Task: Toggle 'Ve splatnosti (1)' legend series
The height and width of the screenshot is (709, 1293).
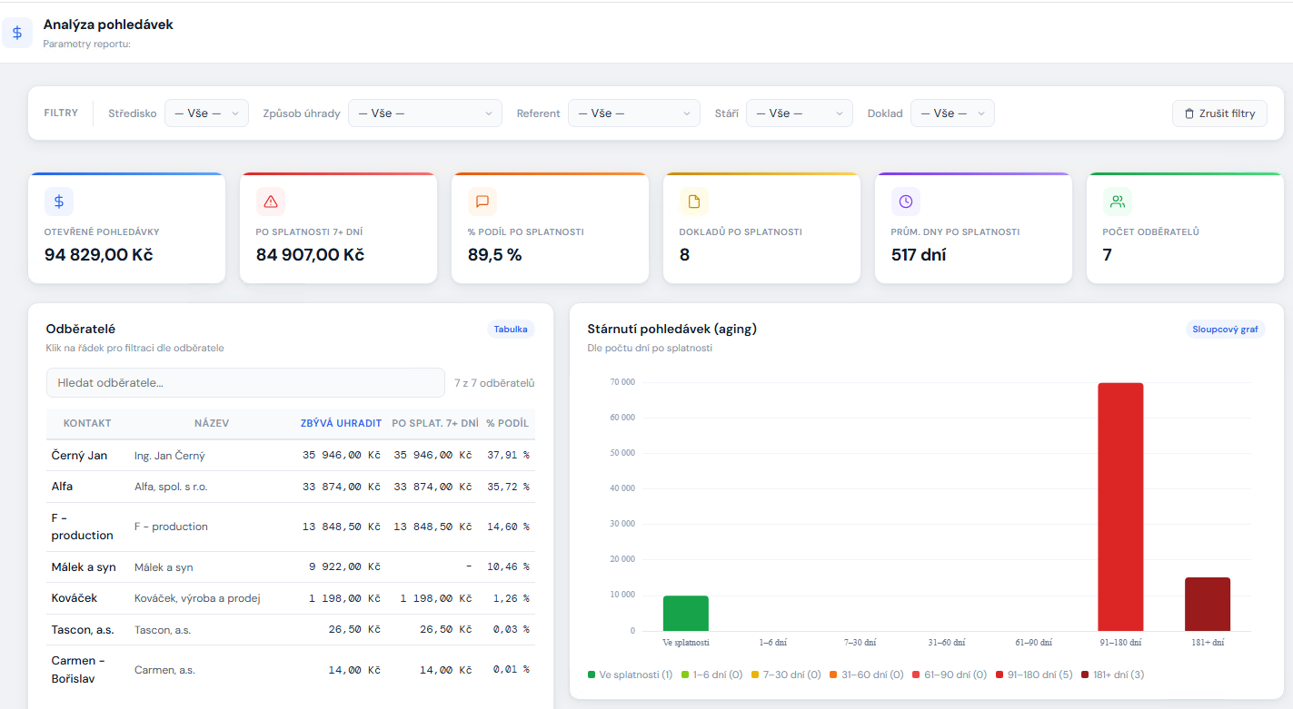Action: point(630,675)
